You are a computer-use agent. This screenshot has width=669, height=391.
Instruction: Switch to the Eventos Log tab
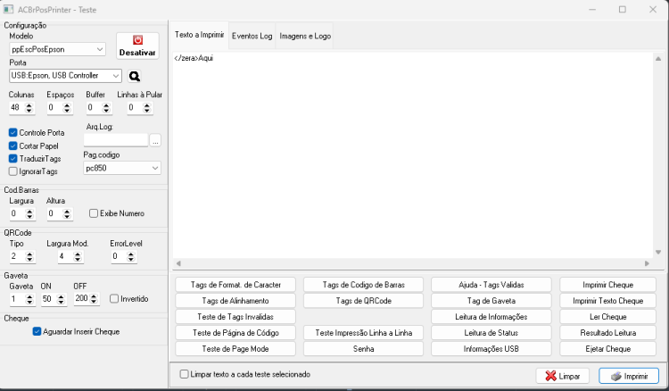(252, 37)
